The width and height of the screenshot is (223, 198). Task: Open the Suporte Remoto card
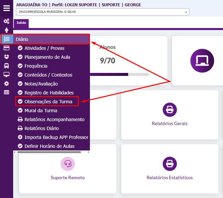coord(68,169)
